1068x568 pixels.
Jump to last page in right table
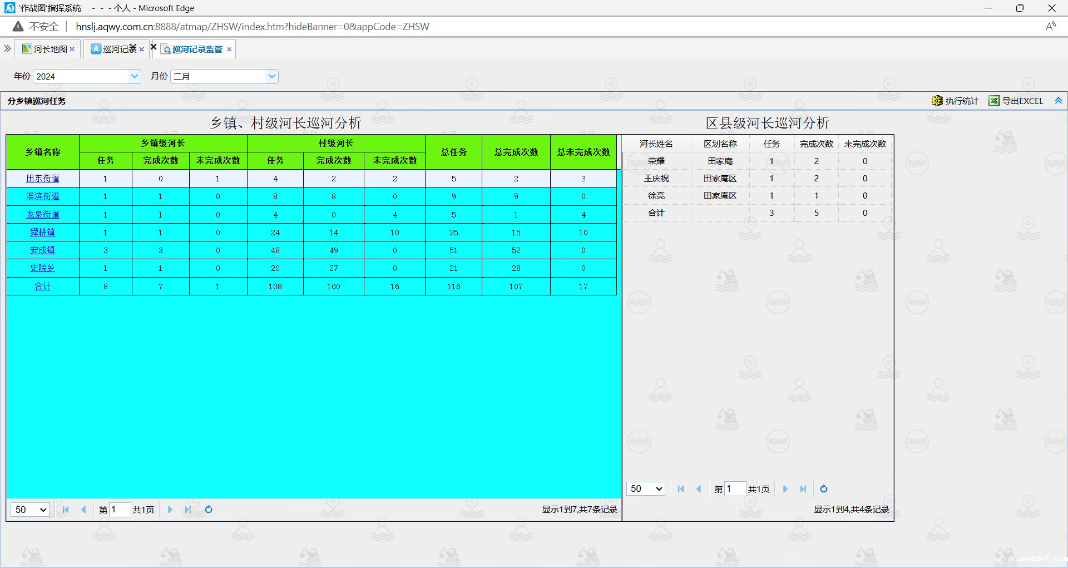(x=803, y=489)
